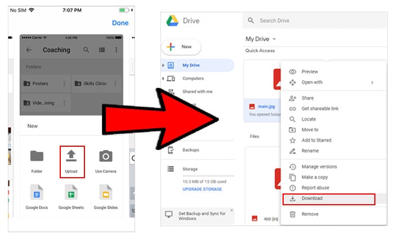Expand the My Drive tree arrow

163,65
